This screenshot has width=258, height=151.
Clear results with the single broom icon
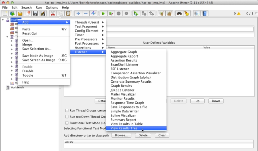(x=161, y=13)
